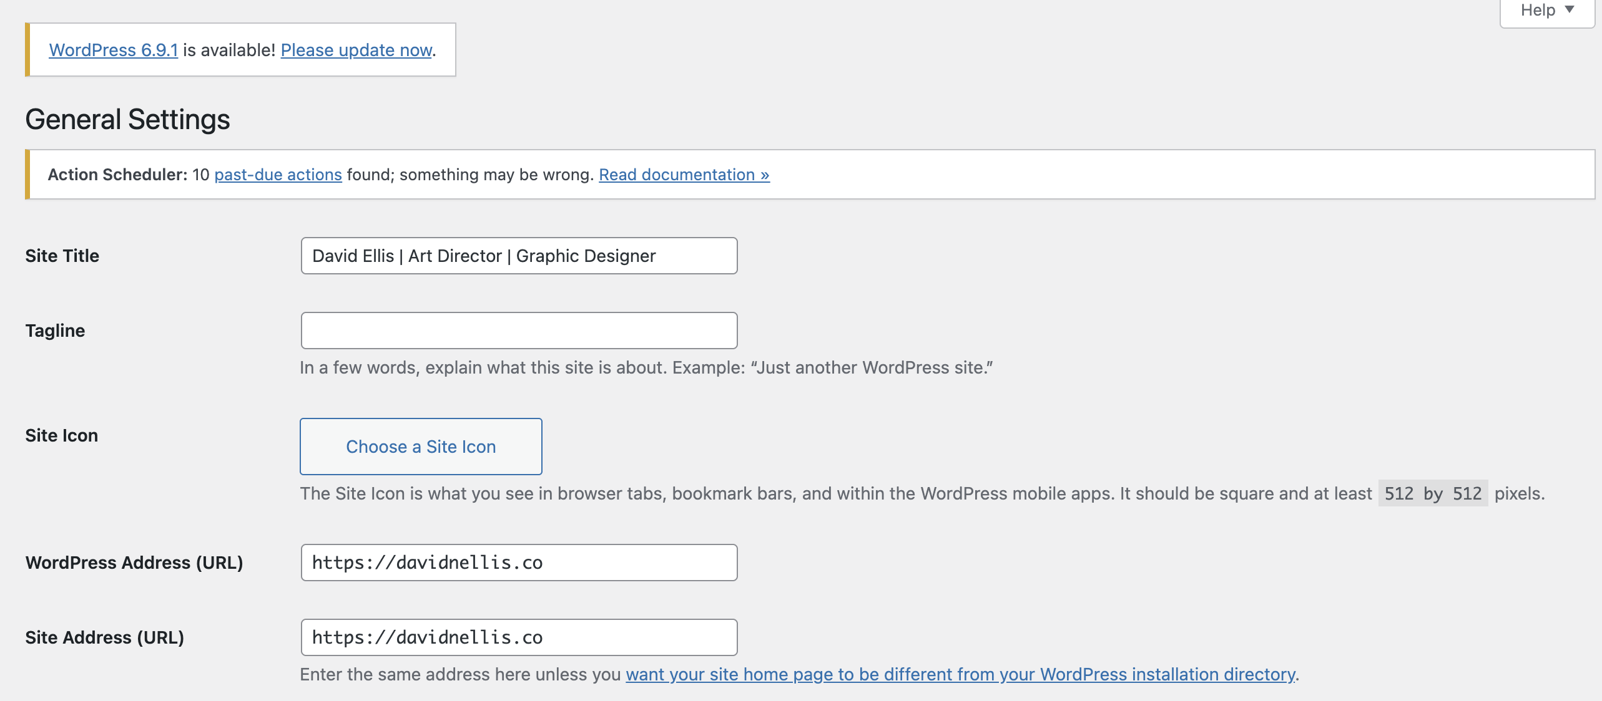This screenshot has width=1602, height=701.
Task: Click the Tagline example description text
Action: 646,368
